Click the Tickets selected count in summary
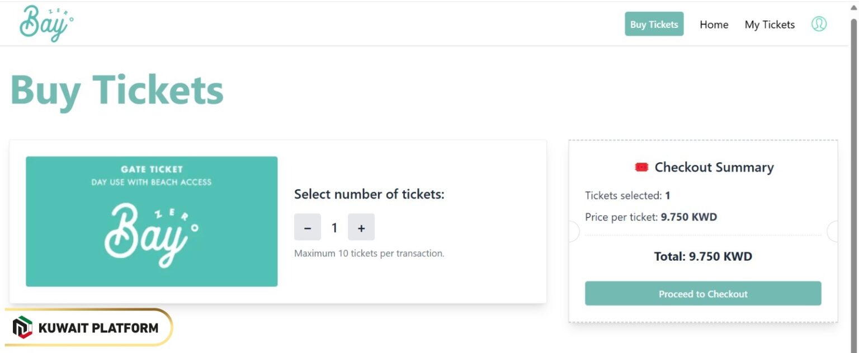 coord(628,195)
